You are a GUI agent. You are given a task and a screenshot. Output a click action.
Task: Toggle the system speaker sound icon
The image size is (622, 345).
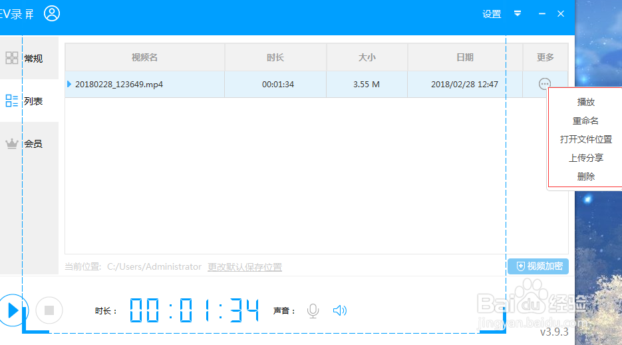(340, 310)
